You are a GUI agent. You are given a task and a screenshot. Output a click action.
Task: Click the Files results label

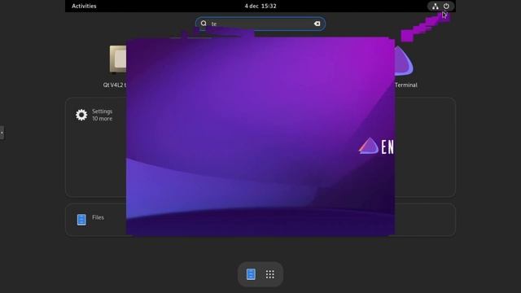click(x=98, y=217)
